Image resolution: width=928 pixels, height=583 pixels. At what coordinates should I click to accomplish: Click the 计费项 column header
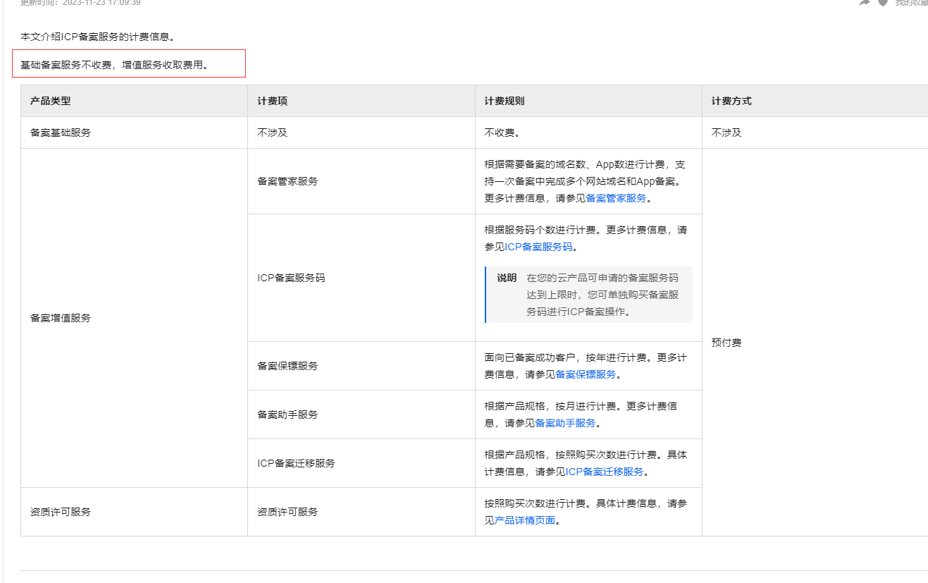pyautogui.click(x=361, y=101)
